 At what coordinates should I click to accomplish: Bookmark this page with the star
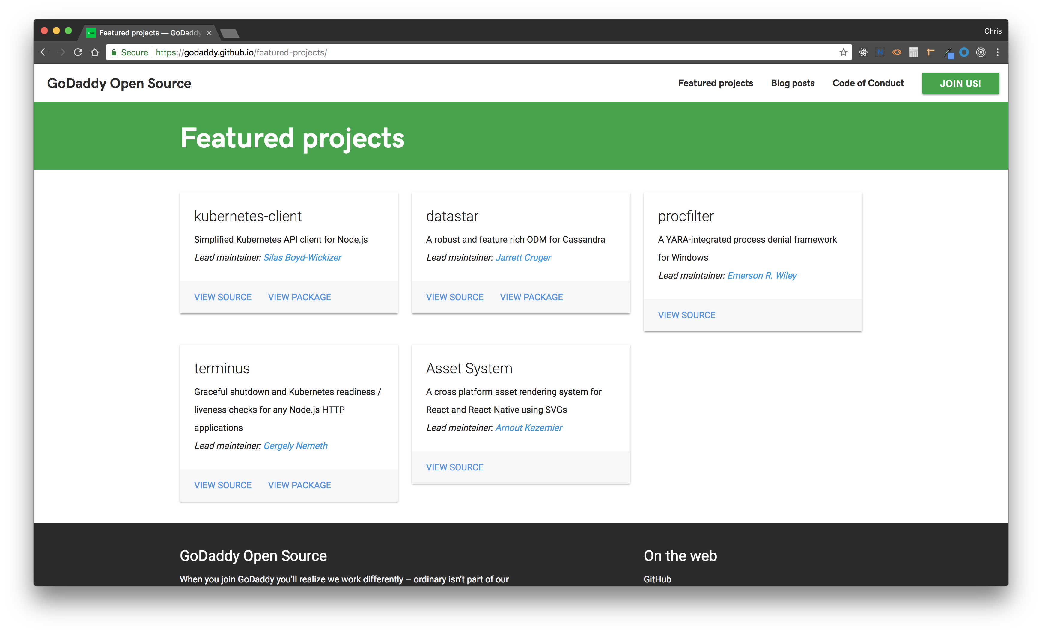coord(843,52)
